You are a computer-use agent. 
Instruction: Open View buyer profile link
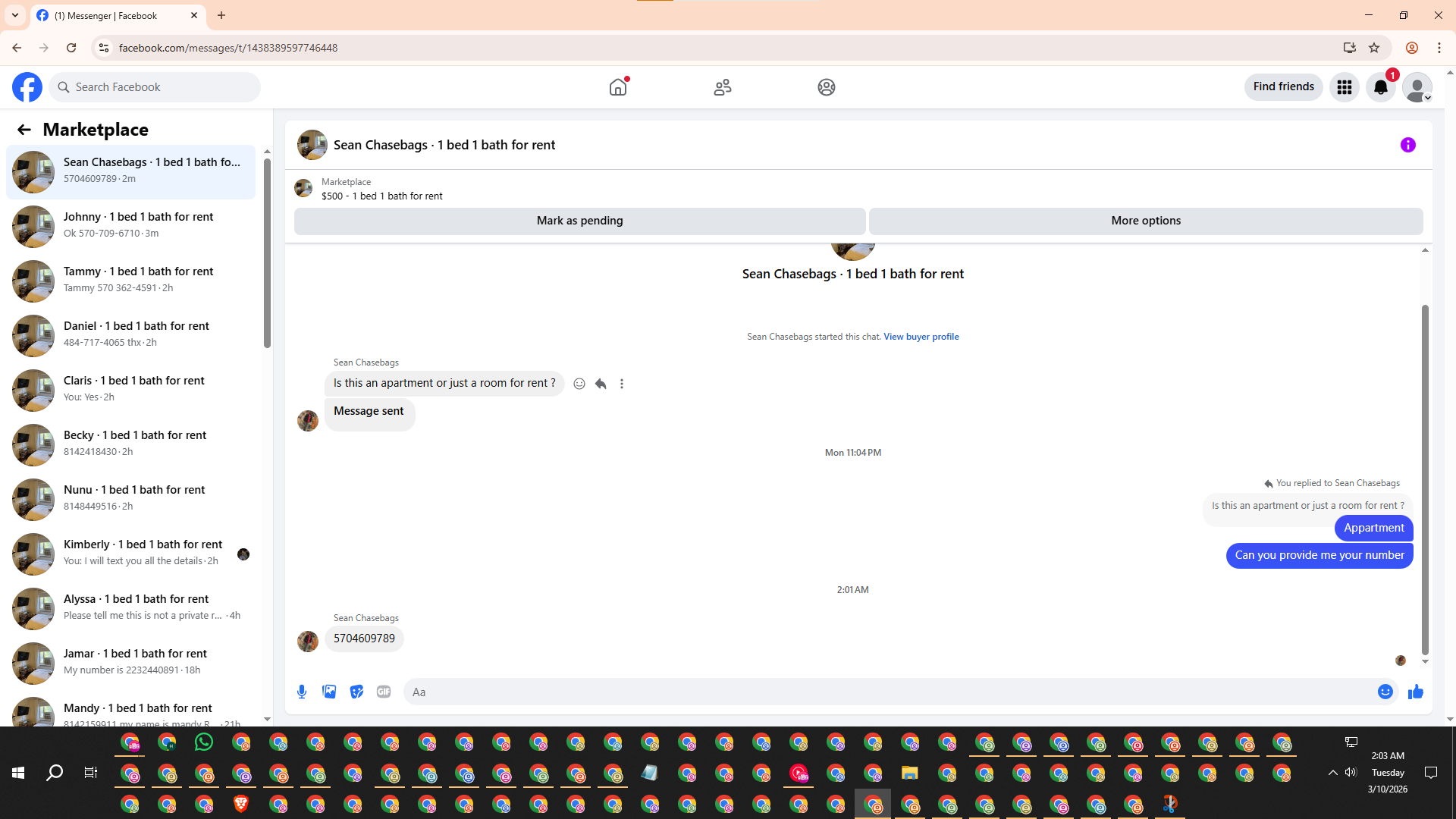(921, 337)
